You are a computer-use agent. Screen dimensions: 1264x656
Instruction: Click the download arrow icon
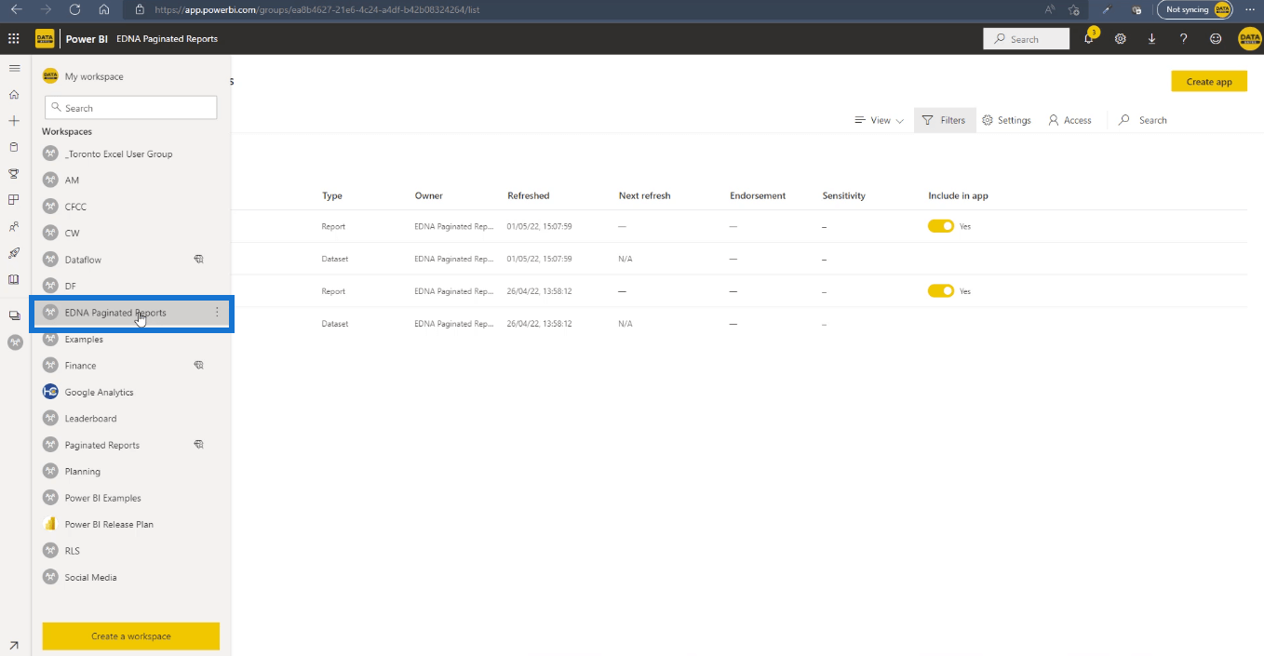click(x=1152, y=39)
